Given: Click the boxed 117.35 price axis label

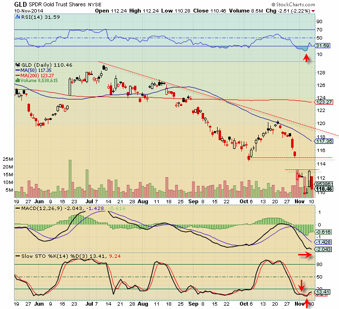Looking at the screenshot, I should click(324, 141).
